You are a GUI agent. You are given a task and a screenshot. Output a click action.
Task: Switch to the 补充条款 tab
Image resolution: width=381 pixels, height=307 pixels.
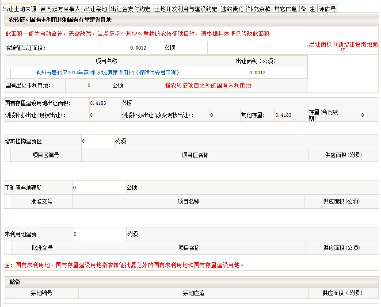259,8
